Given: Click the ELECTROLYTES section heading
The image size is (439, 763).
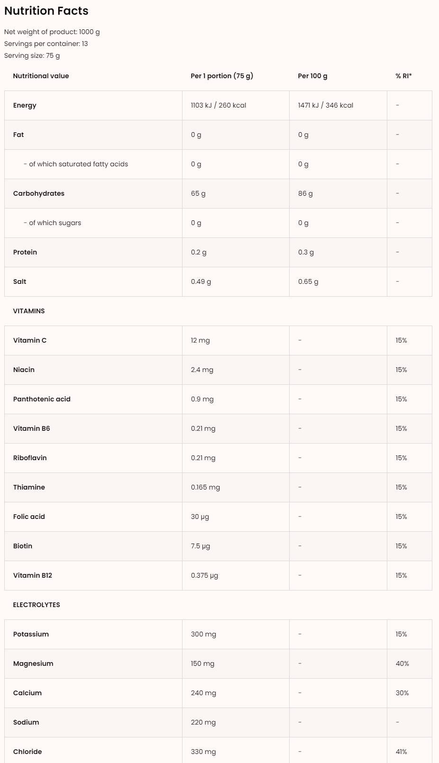Looking at the screenshot, I should pos(37,605).
